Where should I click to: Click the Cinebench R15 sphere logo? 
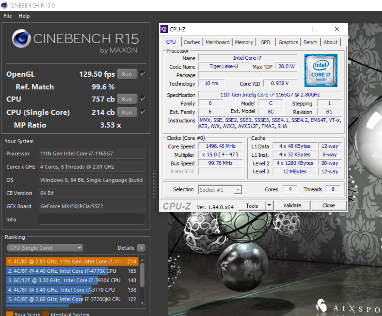pos(21,38)
